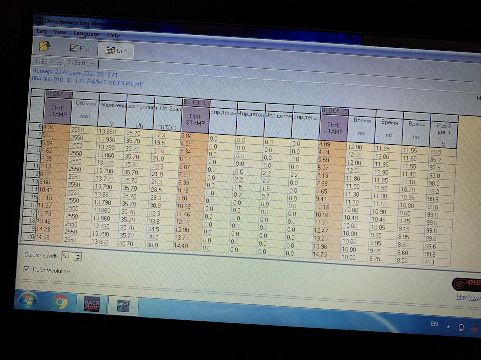This screenshot has height=360, width=481.
Task: Switch to Plot view
Action: 79,48
